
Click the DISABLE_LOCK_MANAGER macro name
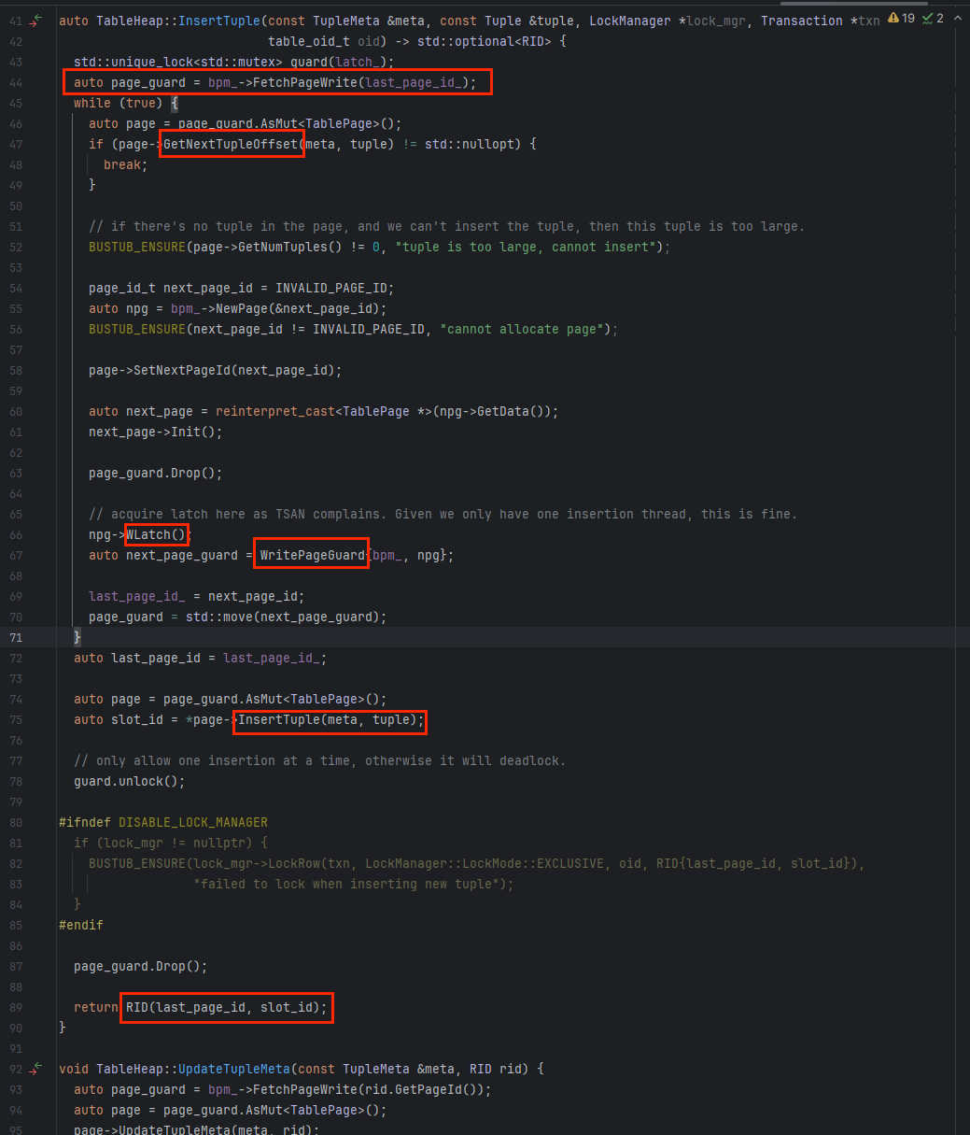point(192,822)
